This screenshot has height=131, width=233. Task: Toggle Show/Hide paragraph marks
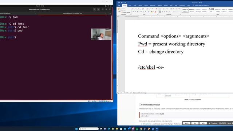(x=179, y=9)
